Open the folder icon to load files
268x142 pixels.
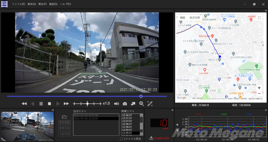64,117
